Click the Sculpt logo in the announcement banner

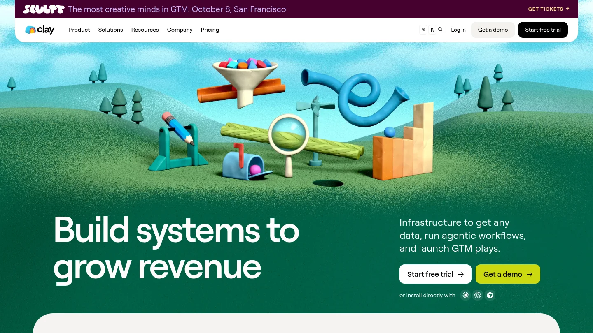coord(44,9)
